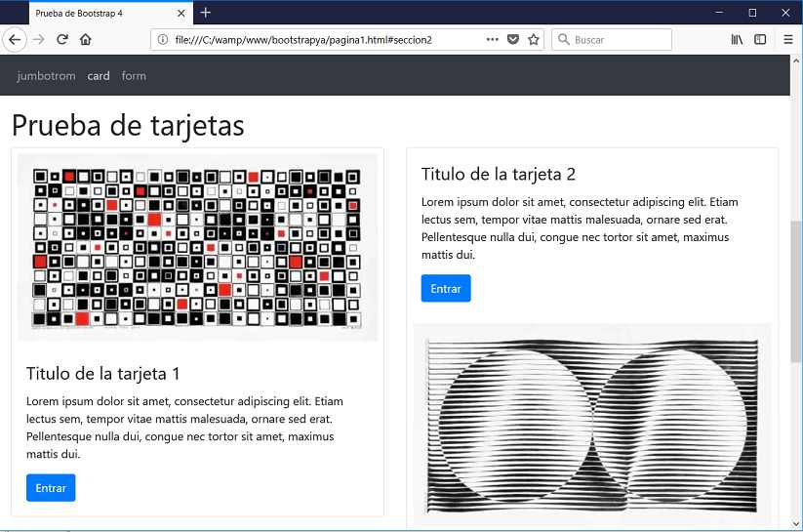Screen dimensions: 803x532
Task: Click the forward navigation arrow
Action: 38,39
